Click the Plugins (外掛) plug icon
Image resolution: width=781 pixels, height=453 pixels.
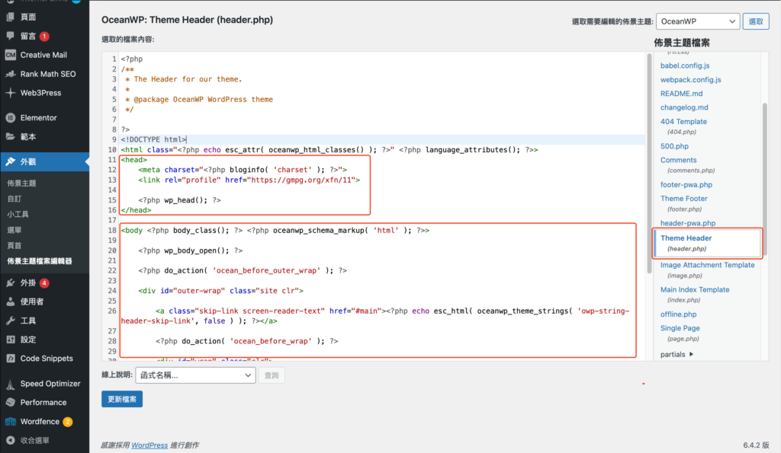pos(10,282)
